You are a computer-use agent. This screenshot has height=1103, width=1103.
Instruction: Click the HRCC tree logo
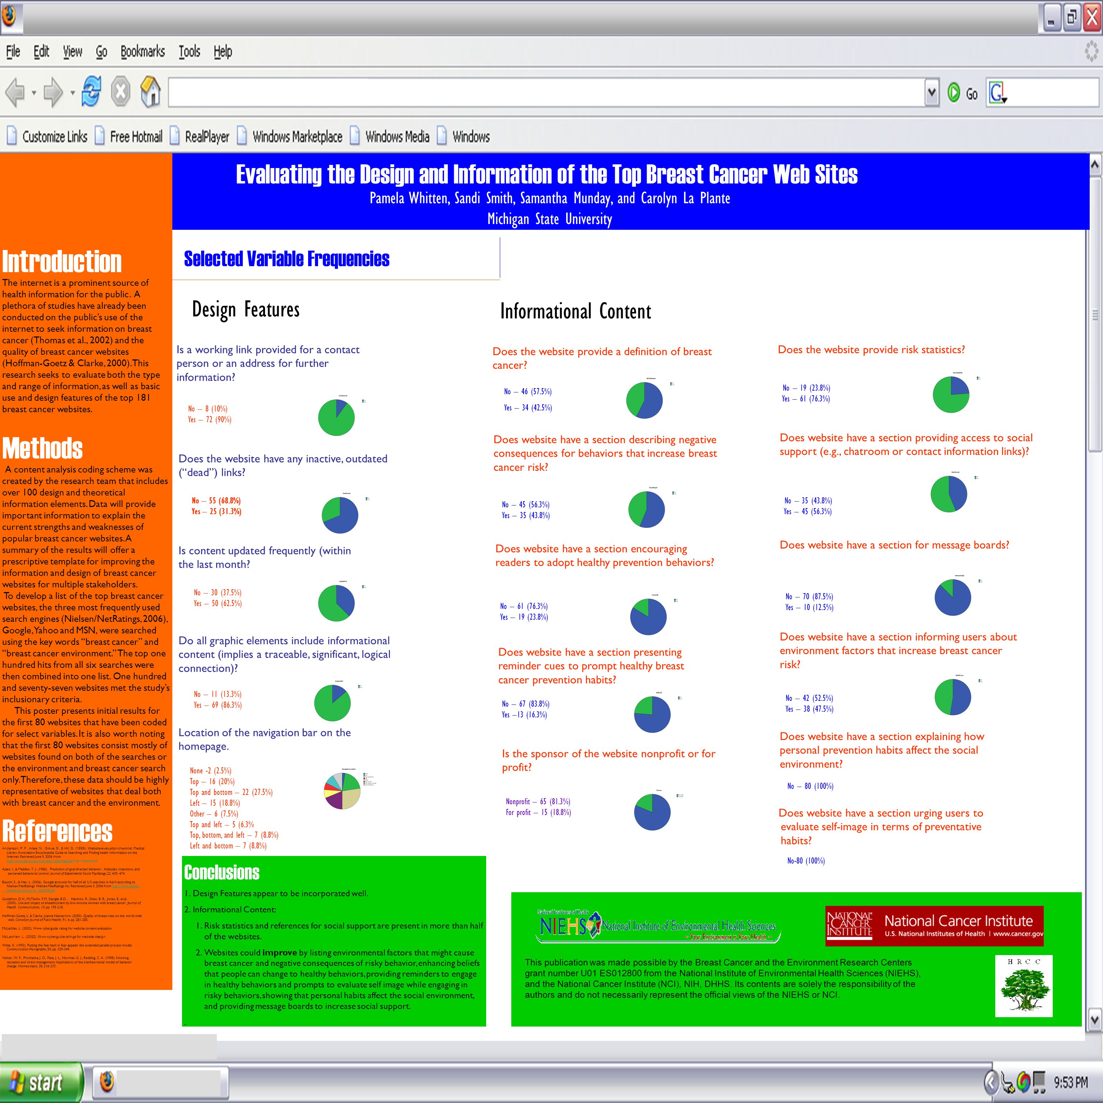1024,986
